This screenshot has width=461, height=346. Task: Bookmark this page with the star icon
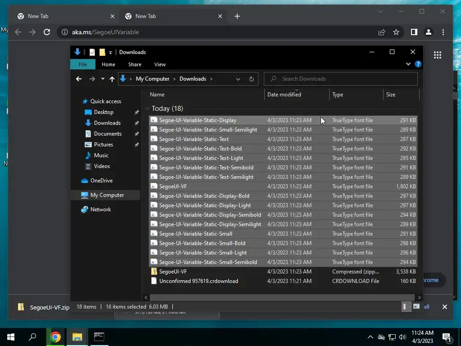396,32
